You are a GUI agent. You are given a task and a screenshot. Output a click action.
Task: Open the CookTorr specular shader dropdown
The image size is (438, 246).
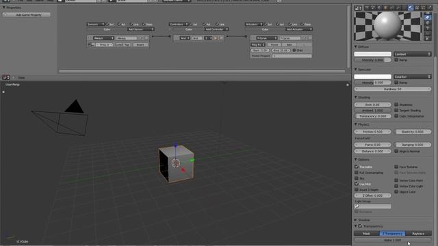pos(413,77)
